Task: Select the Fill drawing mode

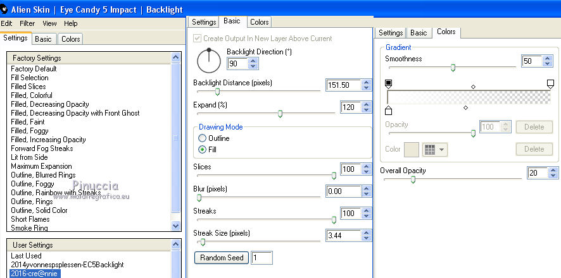Action: coord(202,150)
